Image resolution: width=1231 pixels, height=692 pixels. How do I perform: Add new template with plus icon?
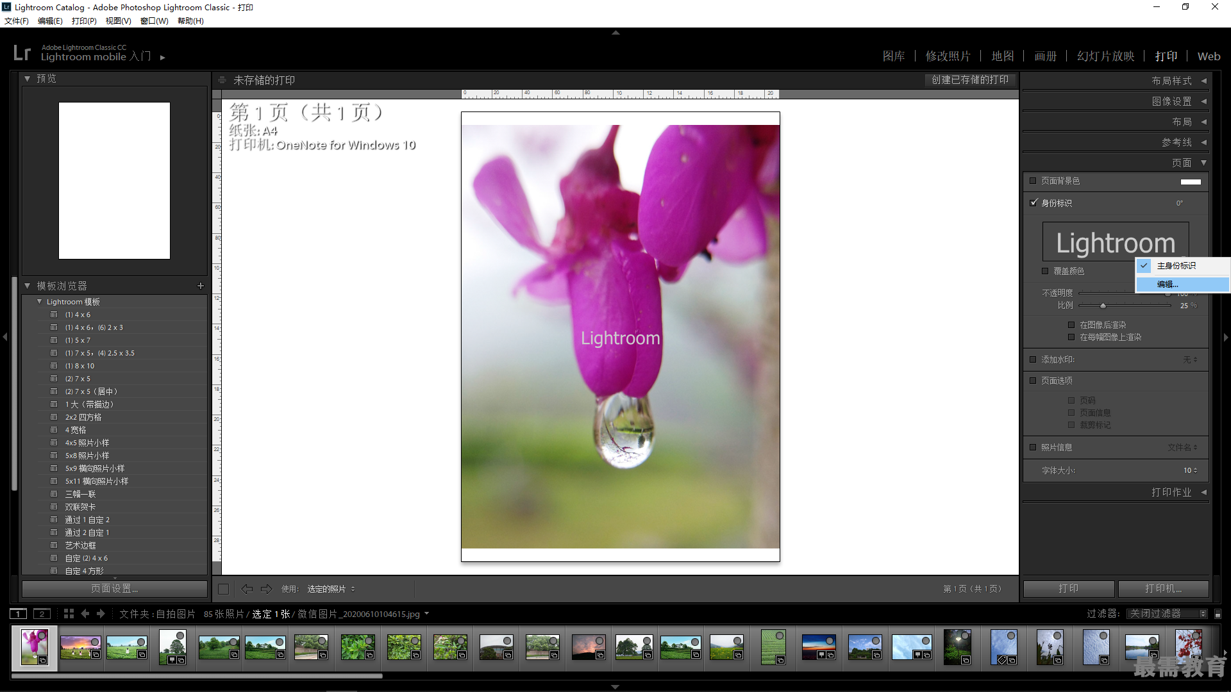pos(201,286)
